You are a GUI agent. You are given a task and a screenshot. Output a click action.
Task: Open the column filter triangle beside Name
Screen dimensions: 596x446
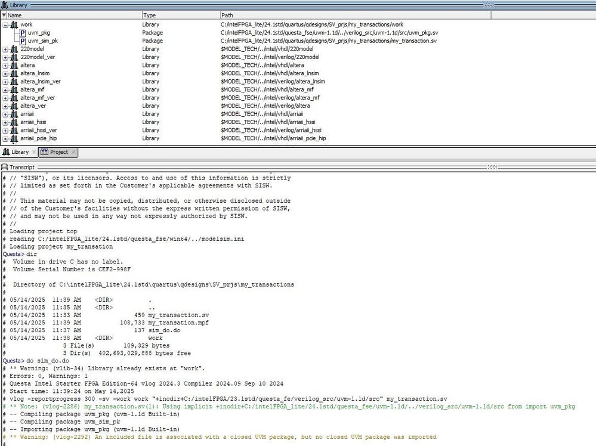click(x=4, y=15)
